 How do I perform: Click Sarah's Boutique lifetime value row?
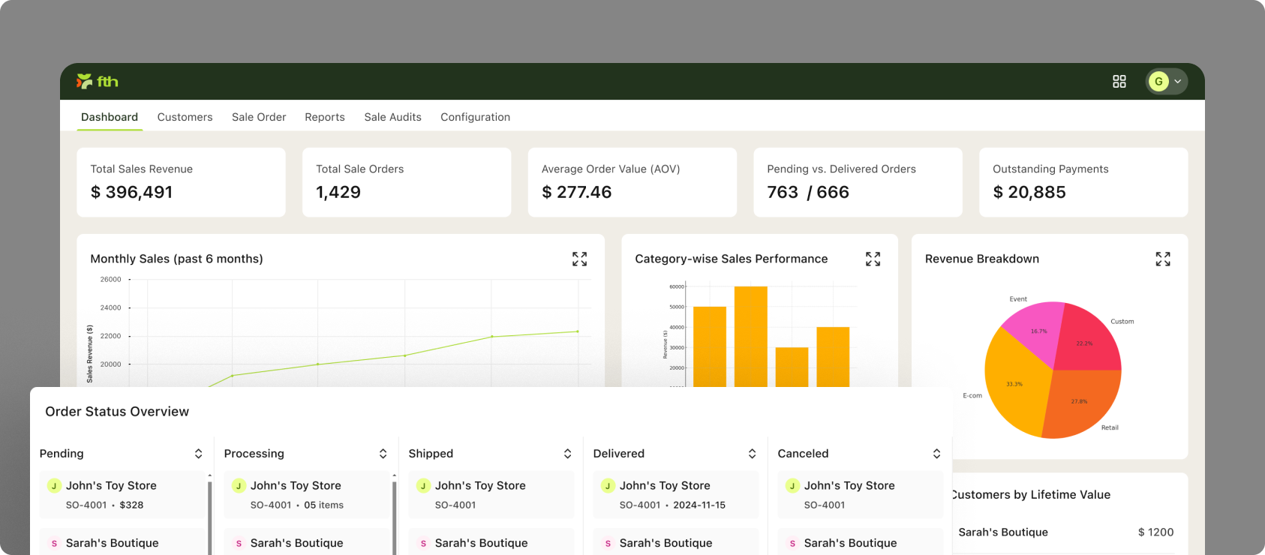[1065, 532]
